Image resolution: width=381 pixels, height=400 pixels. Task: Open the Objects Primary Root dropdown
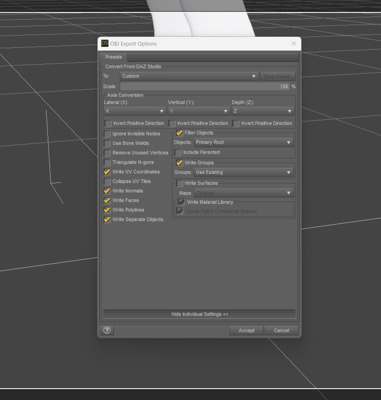pos(244,142)
